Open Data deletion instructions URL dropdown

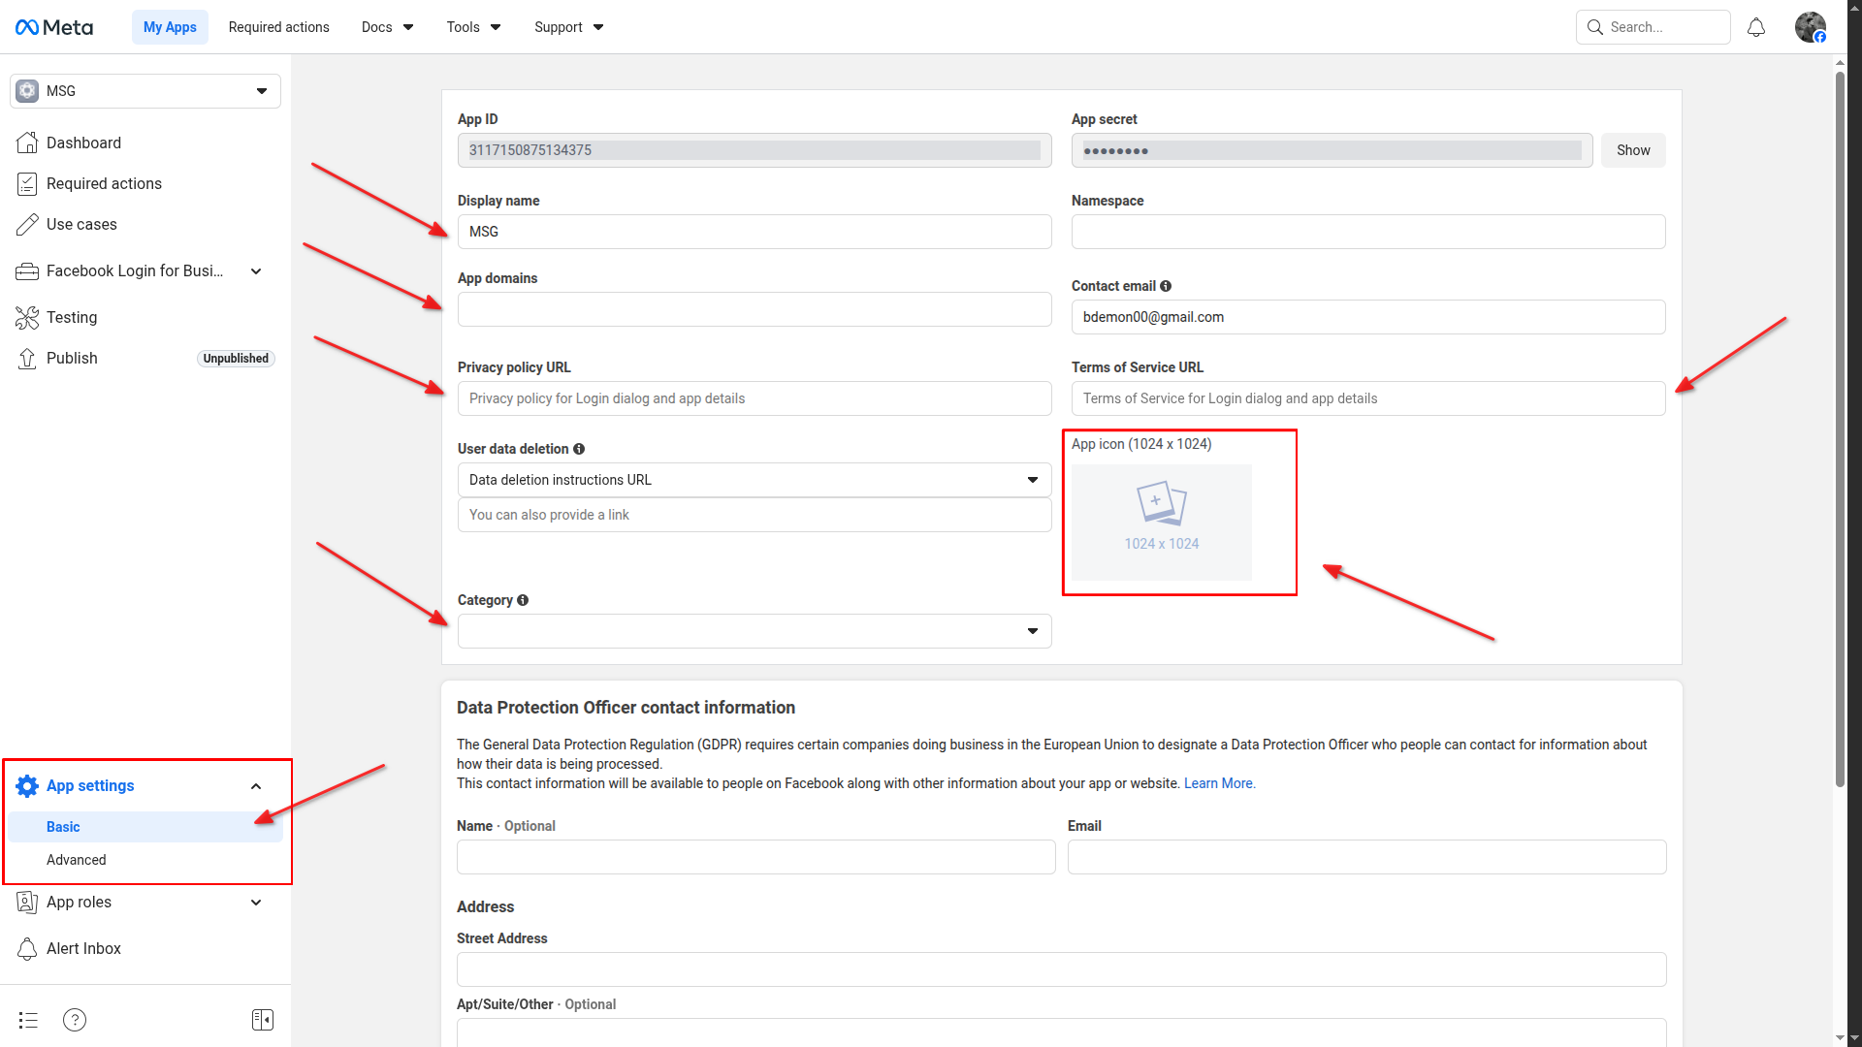(x=754, y=480)
